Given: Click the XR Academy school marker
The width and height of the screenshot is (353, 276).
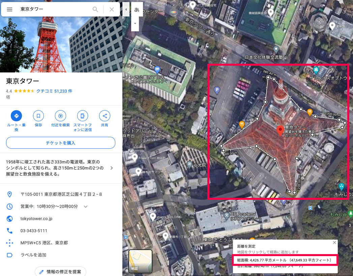Looking at the screenshot, I should tap(227, 215).
